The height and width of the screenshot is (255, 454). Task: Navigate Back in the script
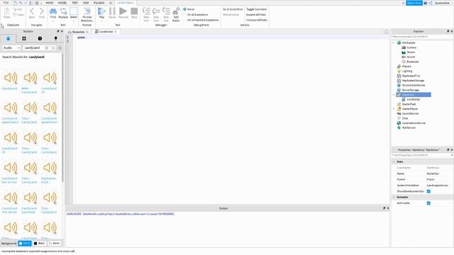pyautogui.click(x=32, y=13)
